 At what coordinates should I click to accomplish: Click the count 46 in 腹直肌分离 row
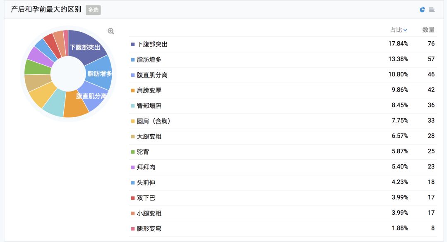tap(431, 74)
